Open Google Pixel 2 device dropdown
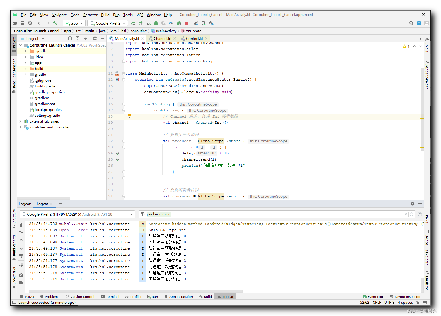Viewport: 441px width, 316px height. [108, 23]
